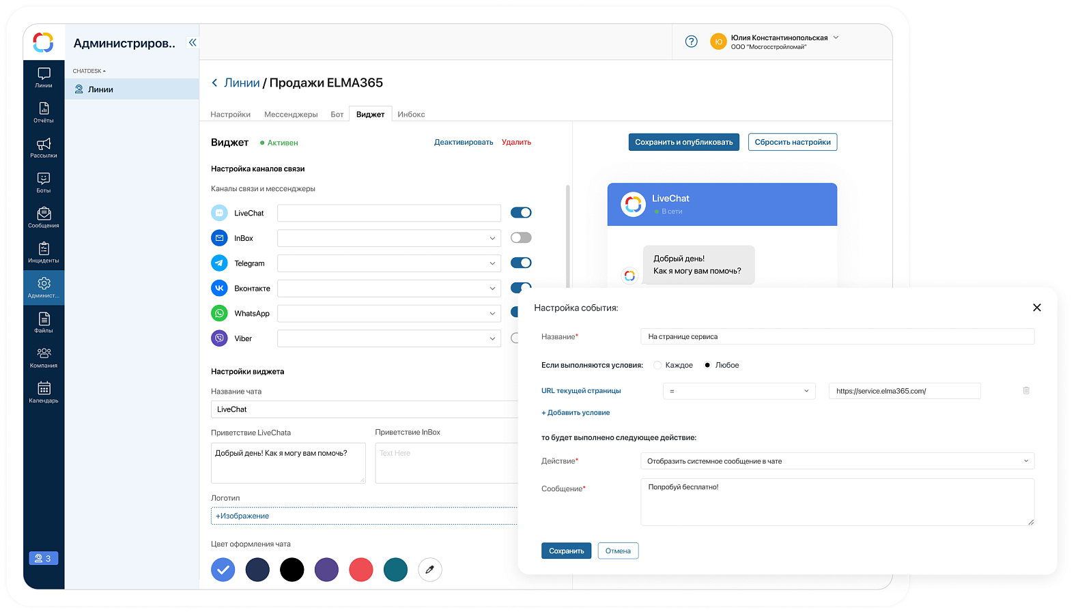
Task: Select the Каждое radio option
Action: [657, 366]
